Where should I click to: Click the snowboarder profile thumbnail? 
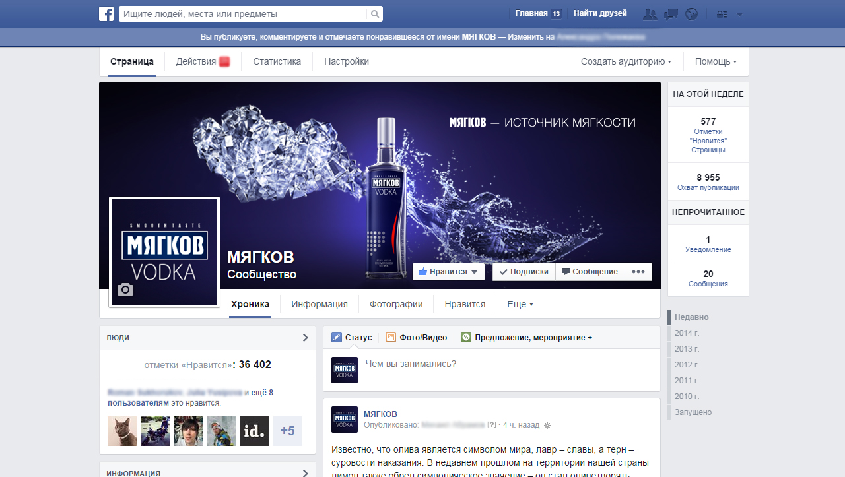221,431
